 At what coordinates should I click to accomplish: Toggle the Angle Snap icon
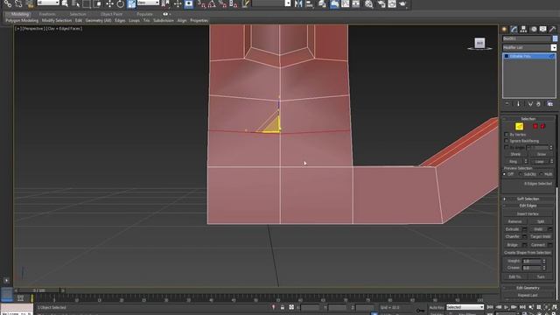[x=212, y=3]
